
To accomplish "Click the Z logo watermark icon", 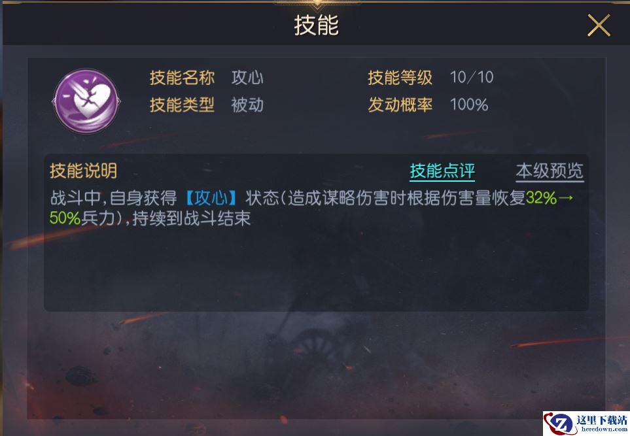I will point(560,424).
